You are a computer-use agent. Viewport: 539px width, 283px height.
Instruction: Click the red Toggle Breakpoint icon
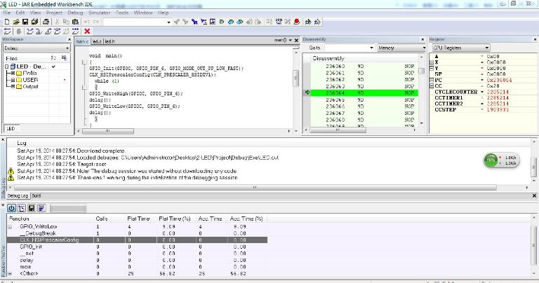[297, 22]
